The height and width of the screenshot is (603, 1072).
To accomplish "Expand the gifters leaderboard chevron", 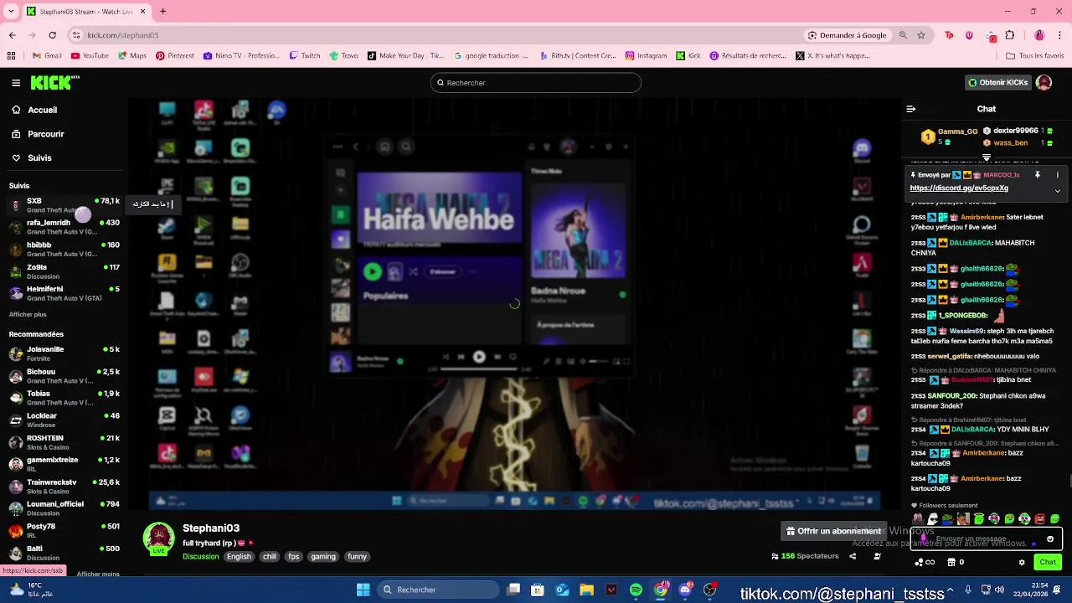I will click(987, 157).
